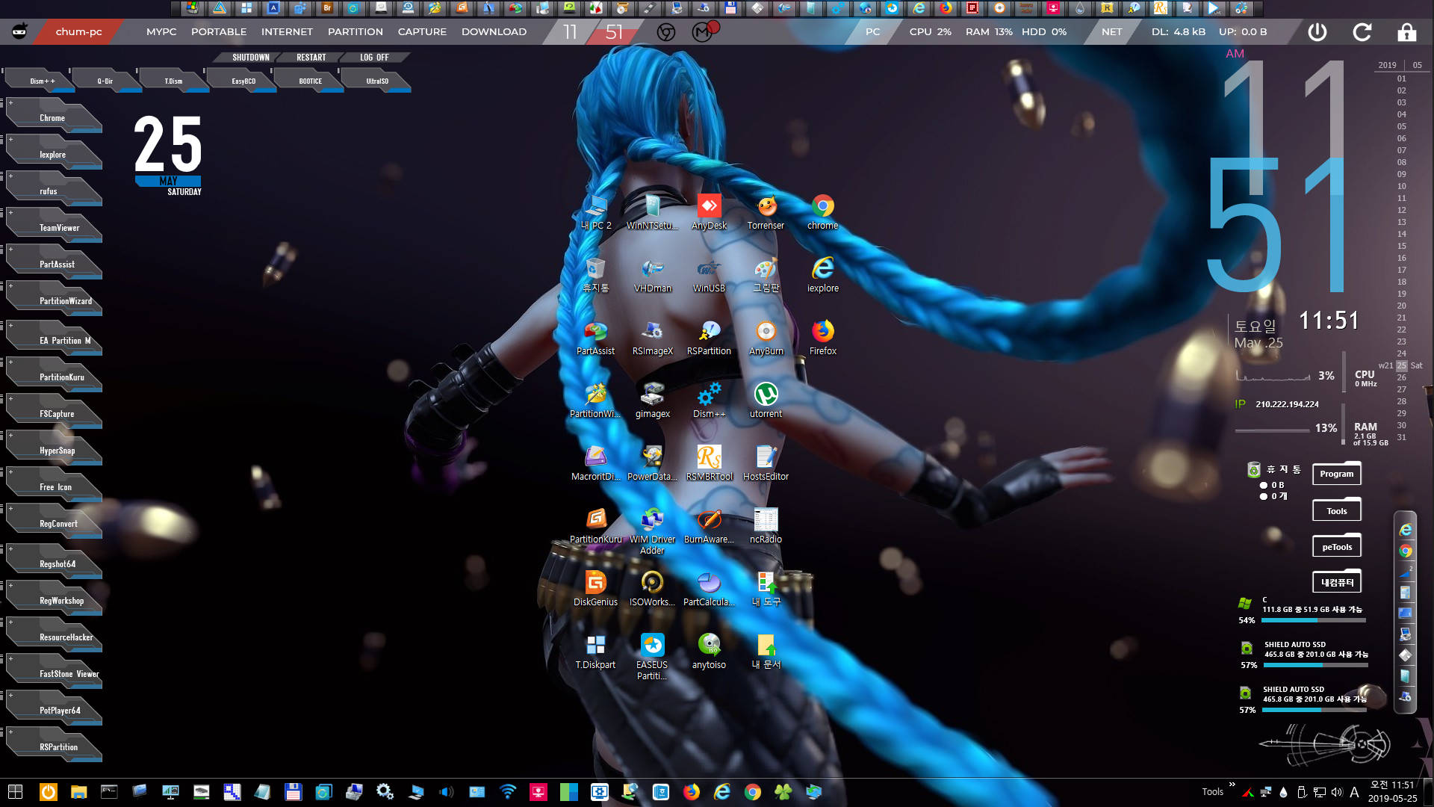Launch the ncRadio desktop icon

(x=766, y=526)
